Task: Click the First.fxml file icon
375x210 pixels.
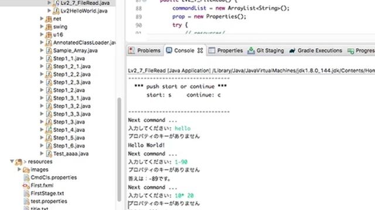Action: coord(26,185)
